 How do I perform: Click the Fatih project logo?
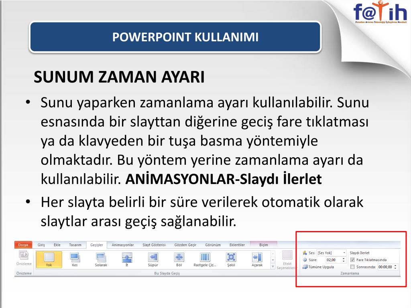coord(380,12)
